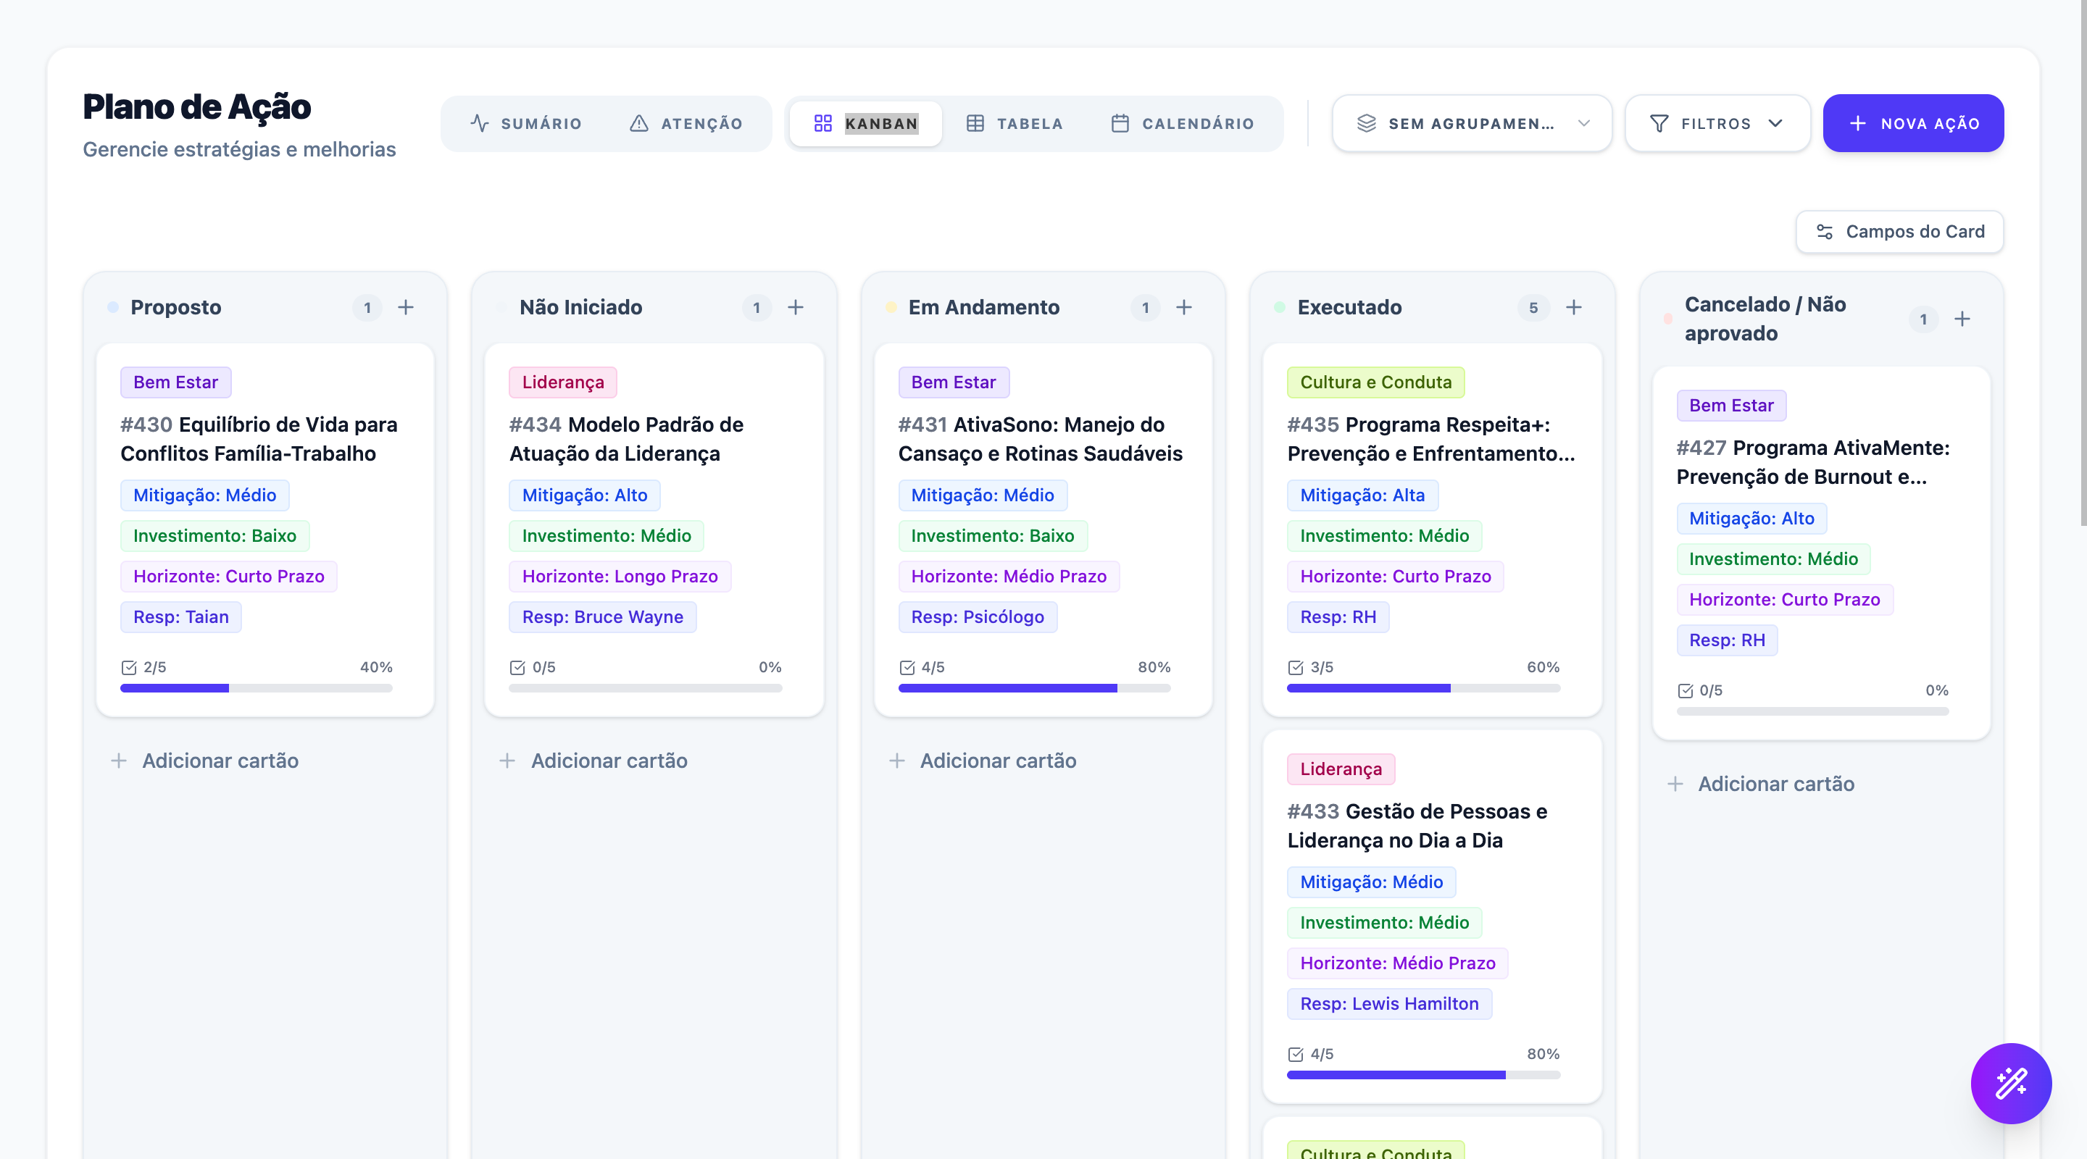Viewport: 2087px width, 1159px height.
Task: Open Calendário via the calendar icon
Action: click(1120, 123)
